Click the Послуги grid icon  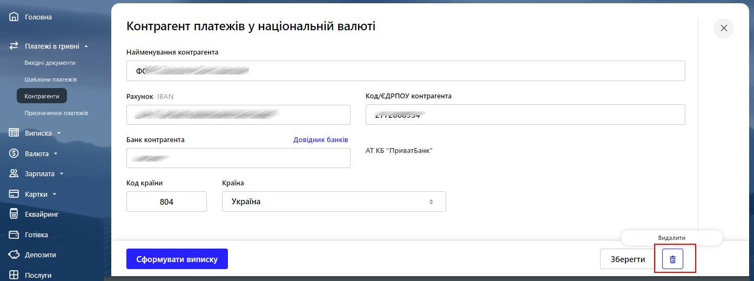(x=14, y=275)
